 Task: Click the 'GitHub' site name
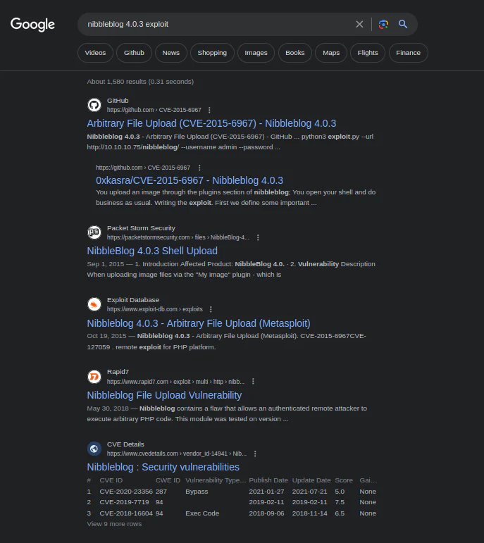point(118,101)
